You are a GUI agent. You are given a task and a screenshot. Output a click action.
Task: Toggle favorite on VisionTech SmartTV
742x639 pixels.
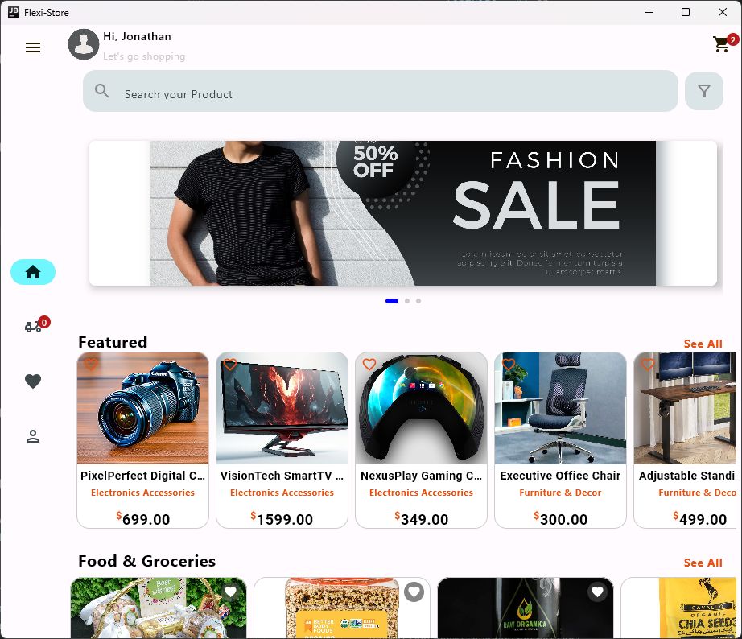(x=230, y=365)
